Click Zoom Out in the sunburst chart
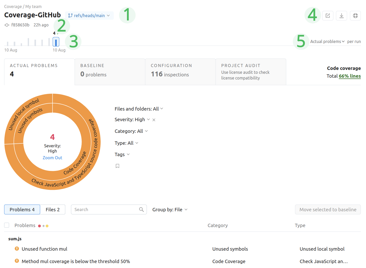The height and width of the screenshot is (268, 366). click(52, 158)
